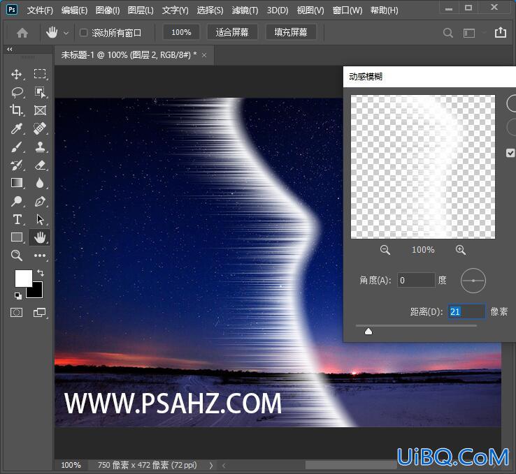The image size is (516, 474).
Task: Open the Hand tool preset dropdown
Action: coord(66,33)
